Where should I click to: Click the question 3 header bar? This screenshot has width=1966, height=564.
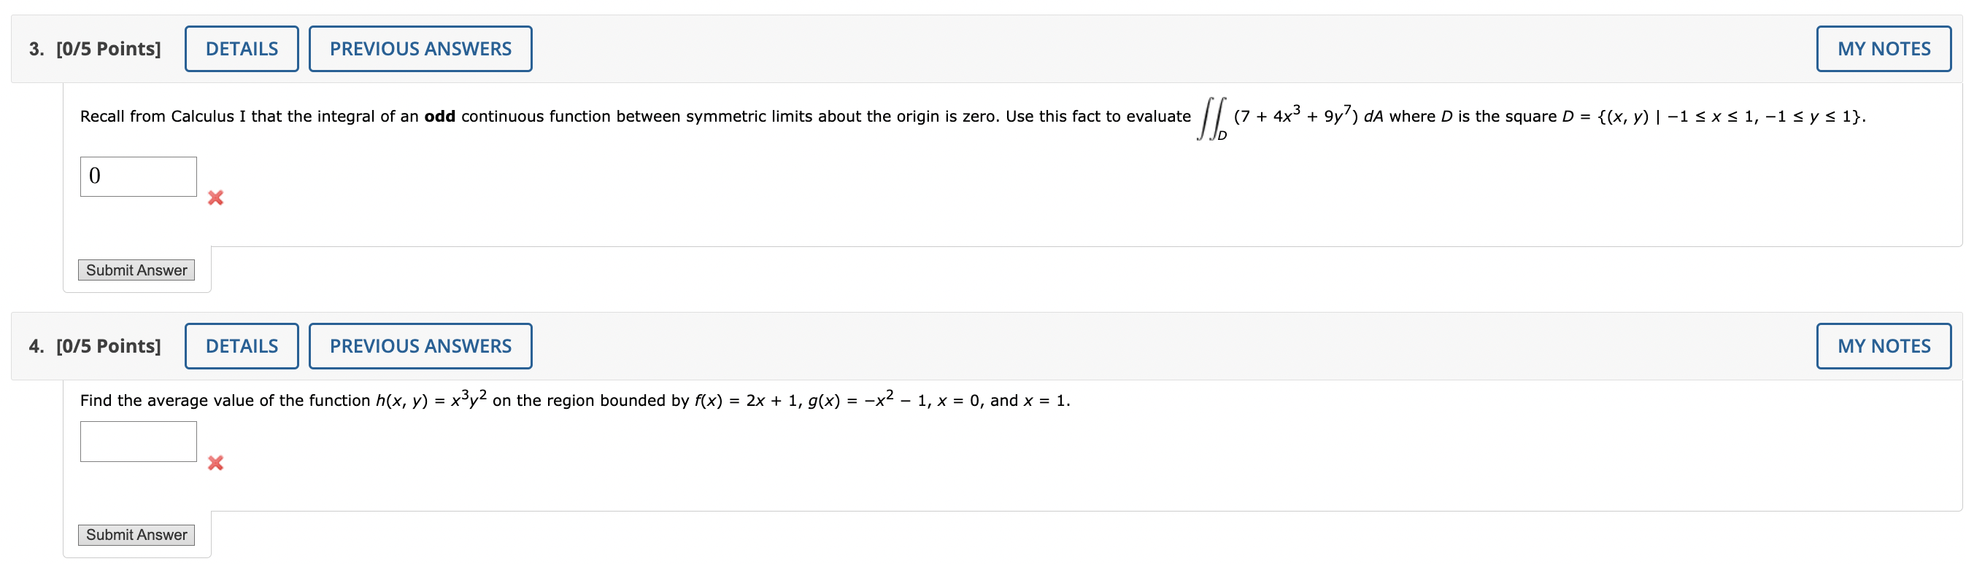pos(1068,48)
